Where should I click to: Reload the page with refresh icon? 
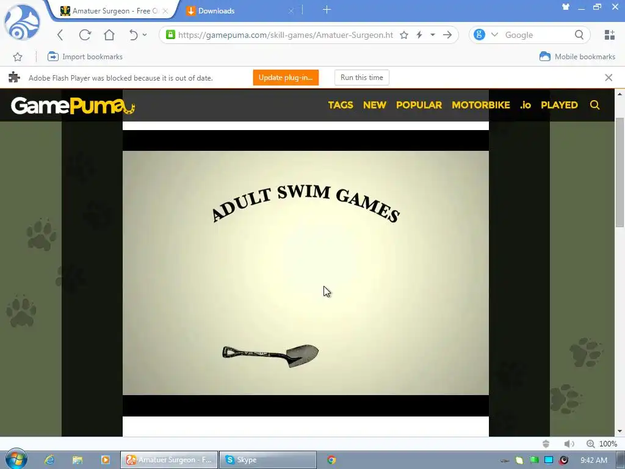pos(85,35)
